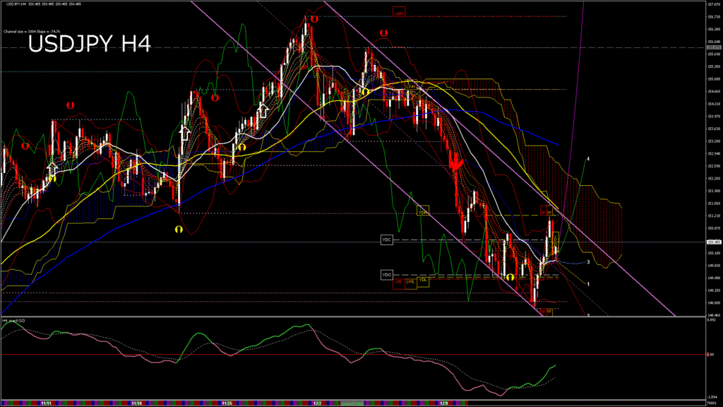The image size is (723, 407).
Task: Select the 12/9 date on time axis
Action: [443, 403]
